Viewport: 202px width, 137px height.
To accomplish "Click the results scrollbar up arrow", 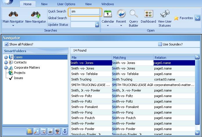I will click(x=197, y=57).
